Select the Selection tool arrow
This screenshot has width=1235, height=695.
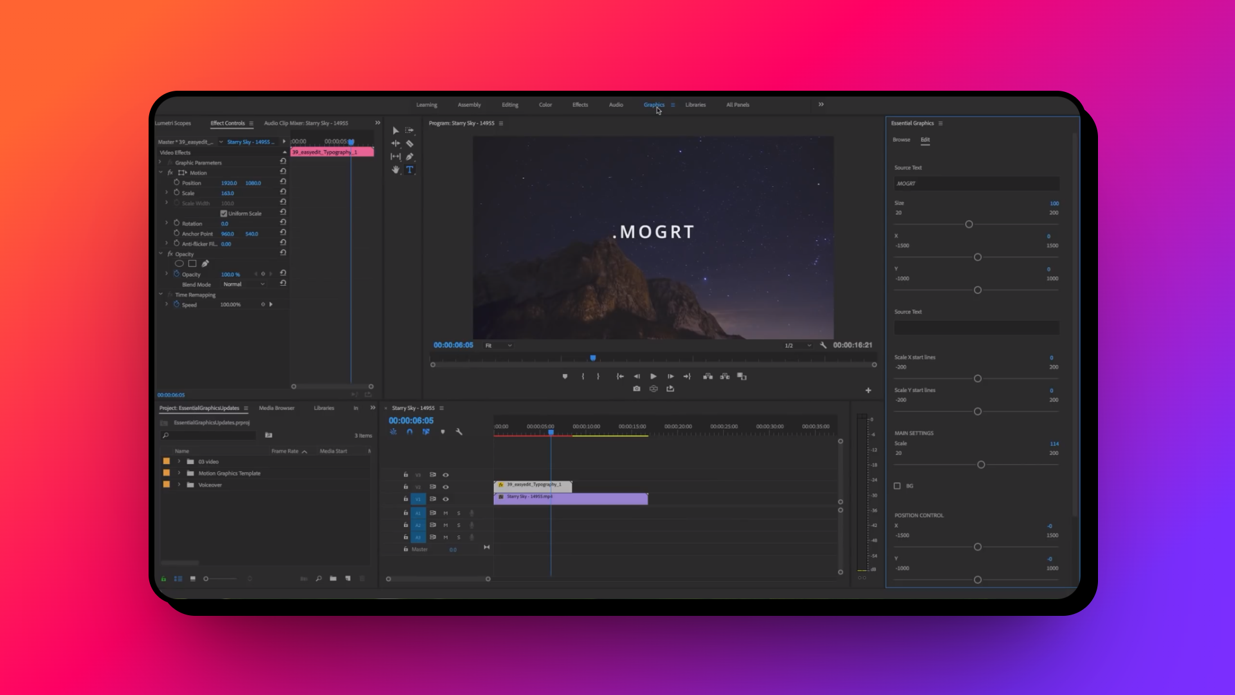pyautogui.click(x=396, y=131)
